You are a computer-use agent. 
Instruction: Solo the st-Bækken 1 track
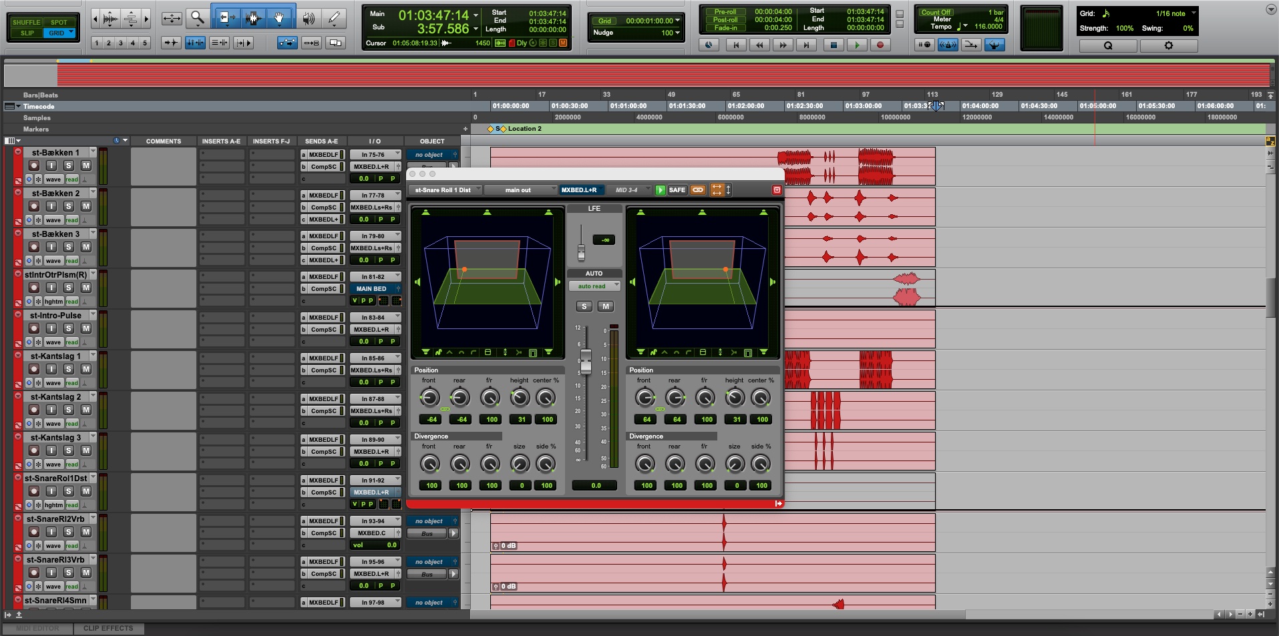point(68,166)
